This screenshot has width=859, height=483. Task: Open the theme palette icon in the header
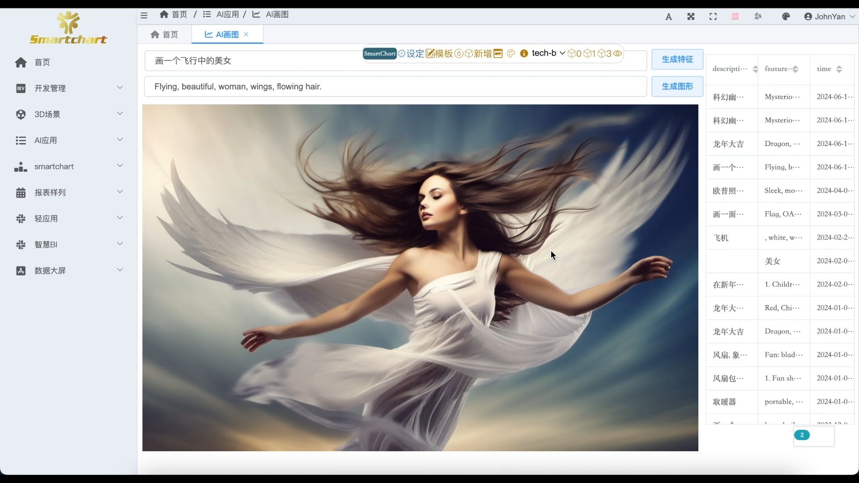786,17
